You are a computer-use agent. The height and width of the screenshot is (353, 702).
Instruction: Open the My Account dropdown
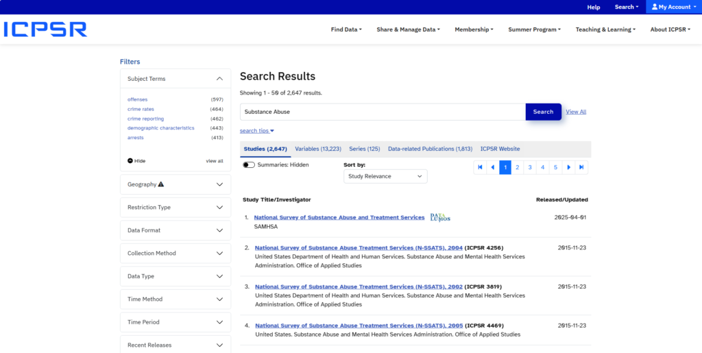(x=674, y=7)
